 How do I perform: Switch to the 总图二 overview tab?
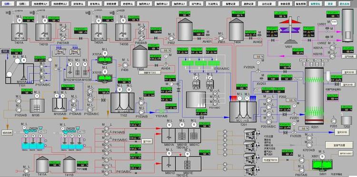24,4
